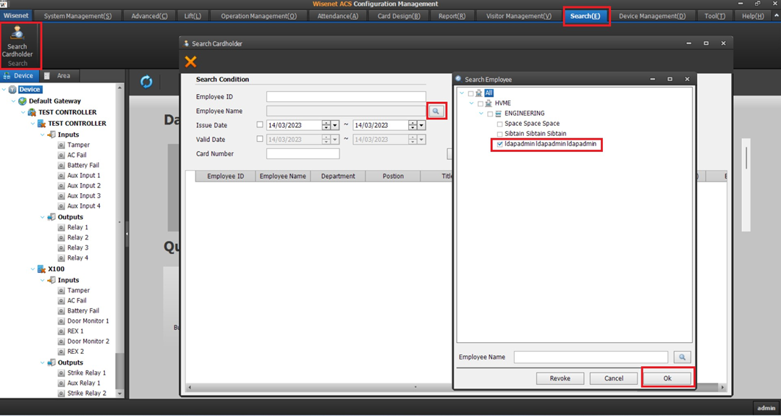Check the HVME checkbox
781x416 pixels.
click(x=480, y=103)
